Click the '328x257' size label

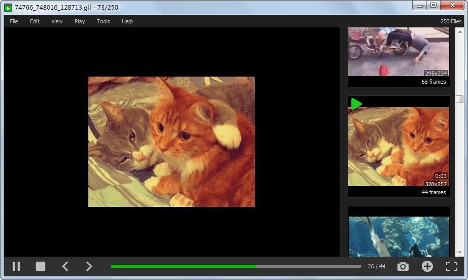click(436, 184)
